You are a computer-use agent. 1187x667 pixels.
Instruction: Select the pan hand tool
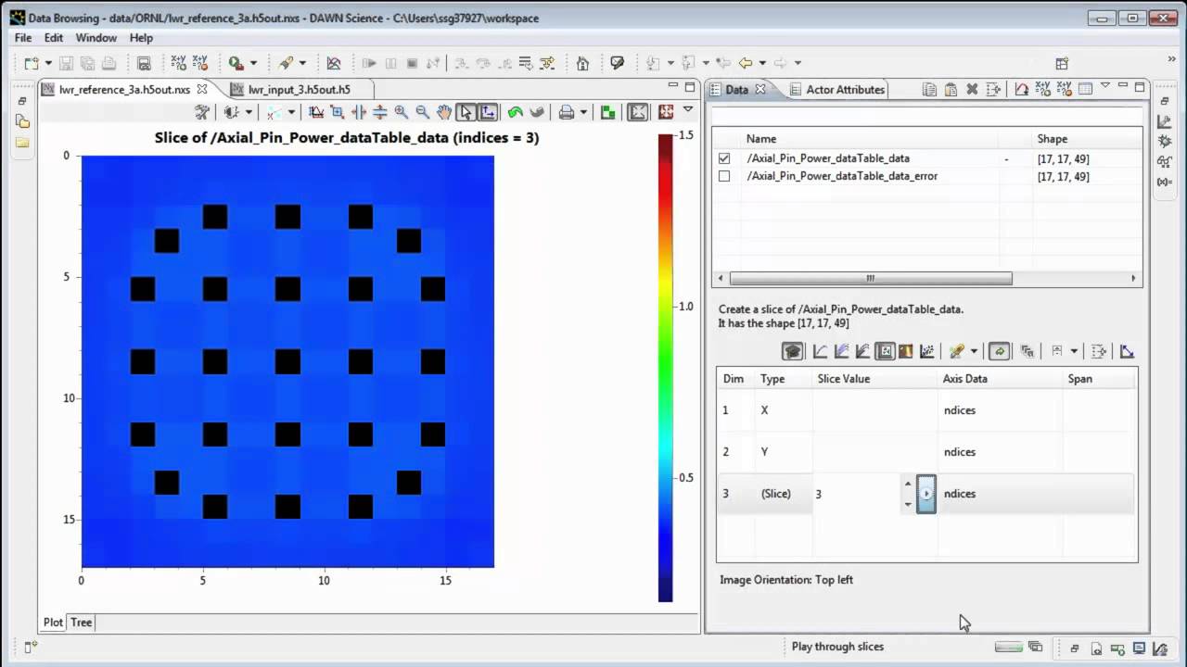[444, 112]
